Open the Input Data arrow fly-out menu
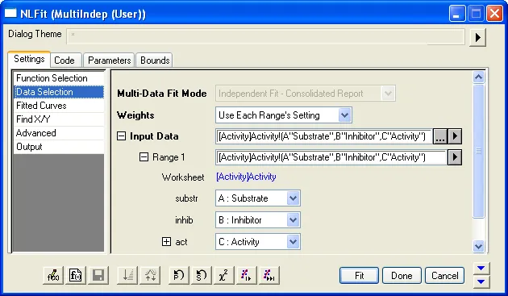This screenshot has width=508, height=296. tap(455, 136)
